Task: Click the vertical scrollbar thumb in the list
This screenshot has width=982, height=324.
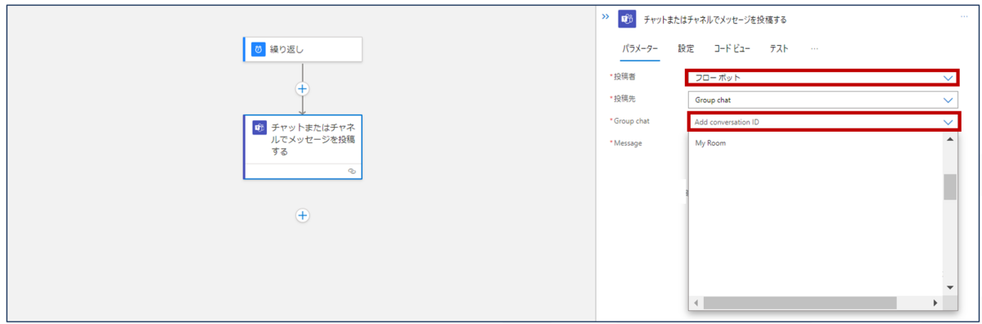Action: (x=950, y=187)
